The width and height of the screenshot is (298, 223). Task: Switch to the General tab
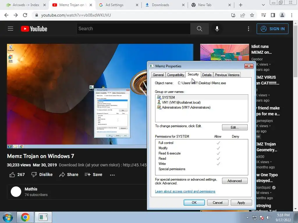coord(158,75)
